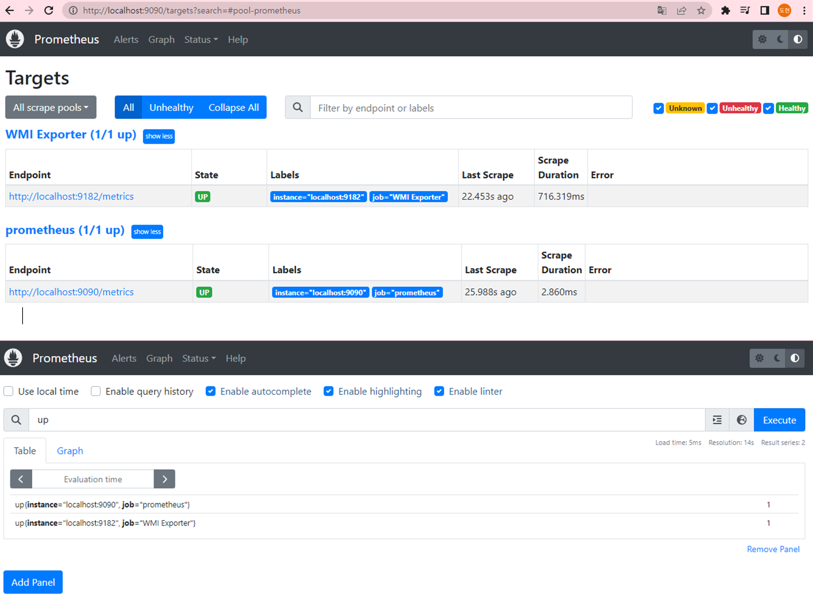Image resolution: width=813 pixels, height=598 pixels.
Task: Click the browser reload icon
Action: tap(49, 11)
